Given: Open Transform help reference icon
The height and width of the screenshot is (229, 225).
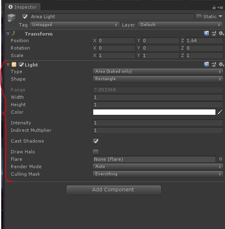Looking at the screenshot, I should pos(206,34).
